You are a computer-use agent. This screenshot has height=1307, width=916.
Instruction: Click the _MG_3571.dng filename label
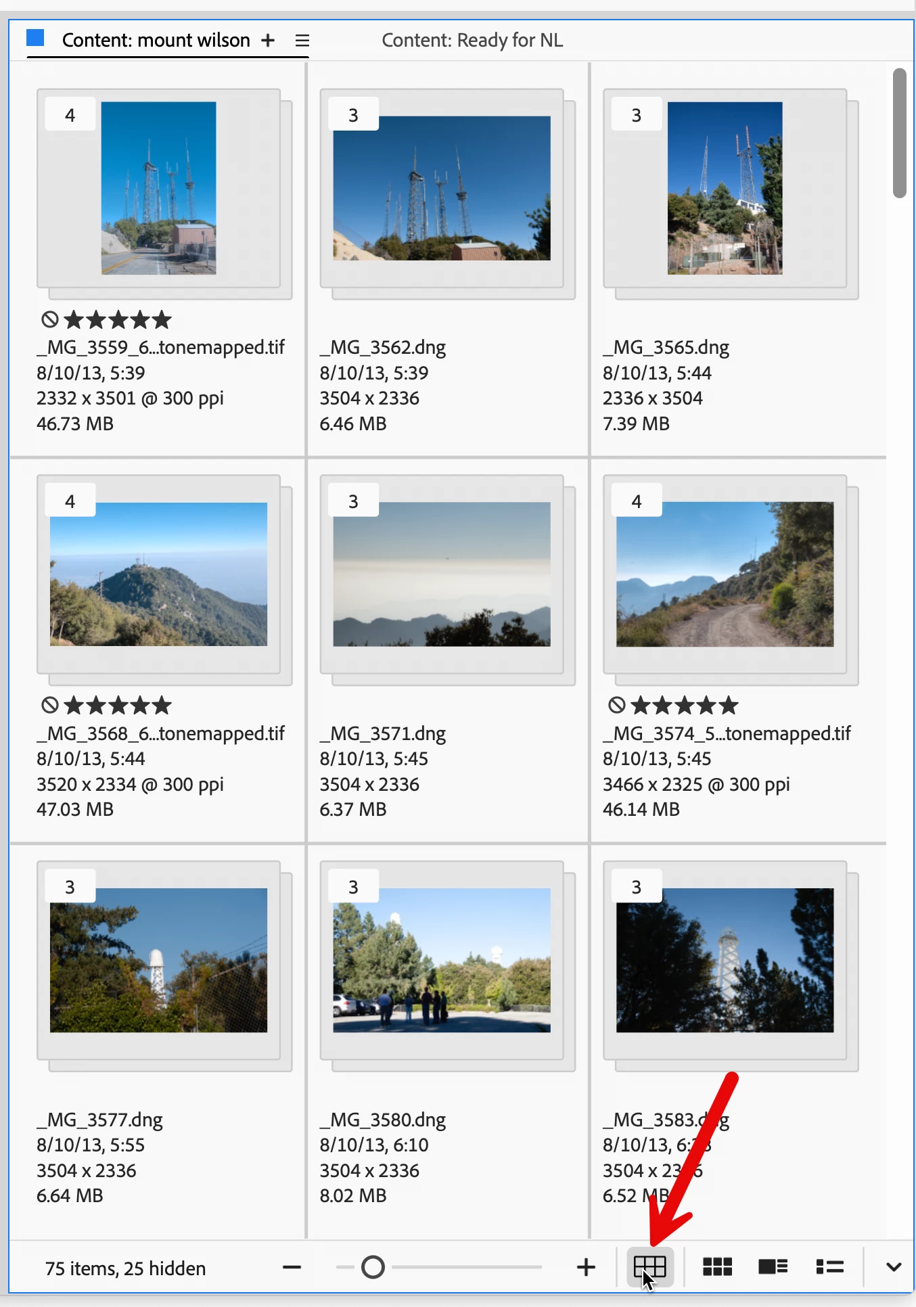pyautogui.click(x=383, y=733)
